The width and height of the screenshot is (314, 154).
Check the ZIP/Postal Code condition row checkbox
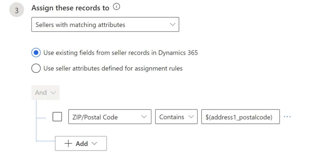pyautogui.click(x=57, y=117)
